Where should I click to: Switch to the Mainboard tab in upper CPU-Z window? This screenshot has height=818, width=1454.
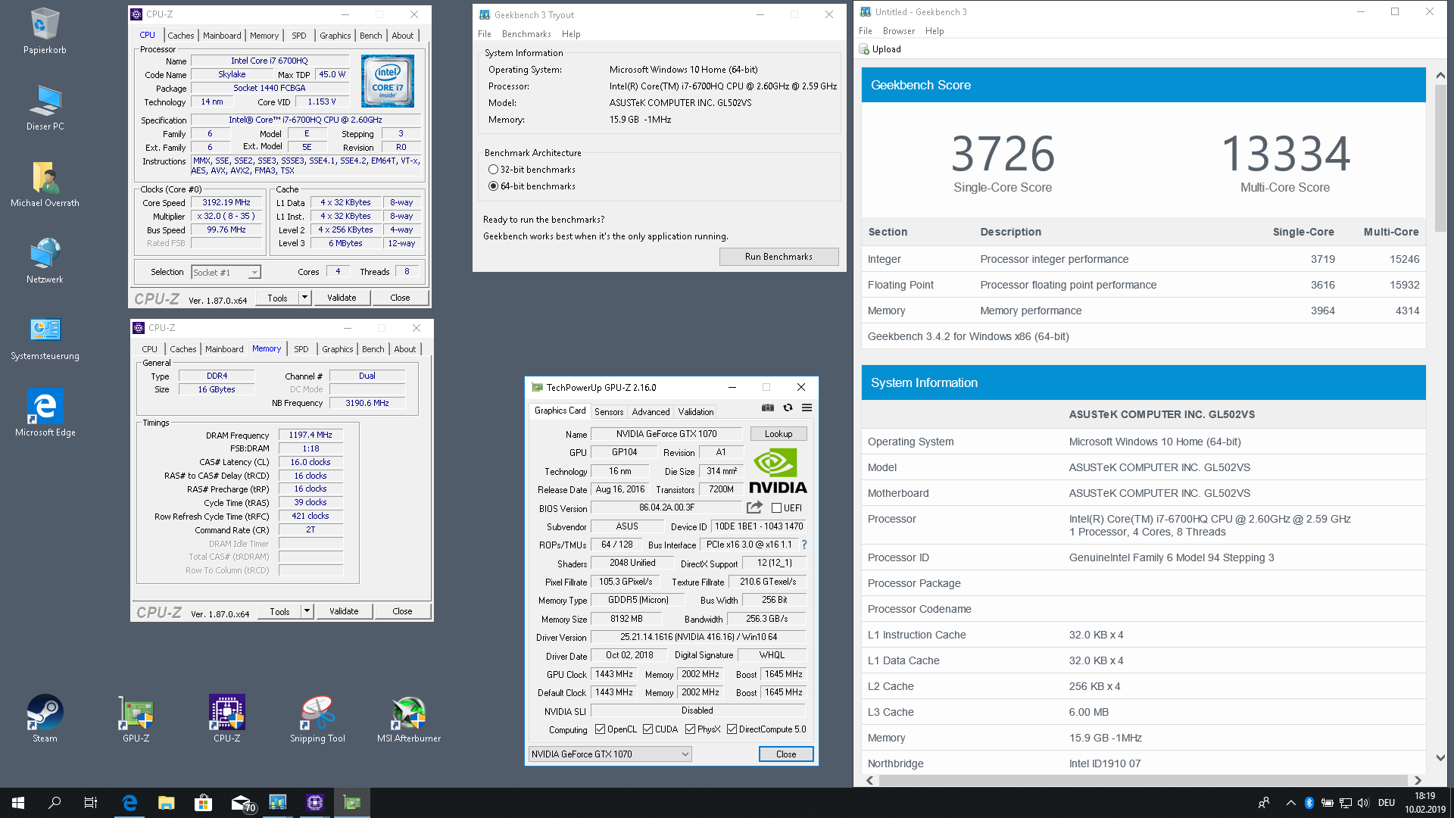pos(222,36)
